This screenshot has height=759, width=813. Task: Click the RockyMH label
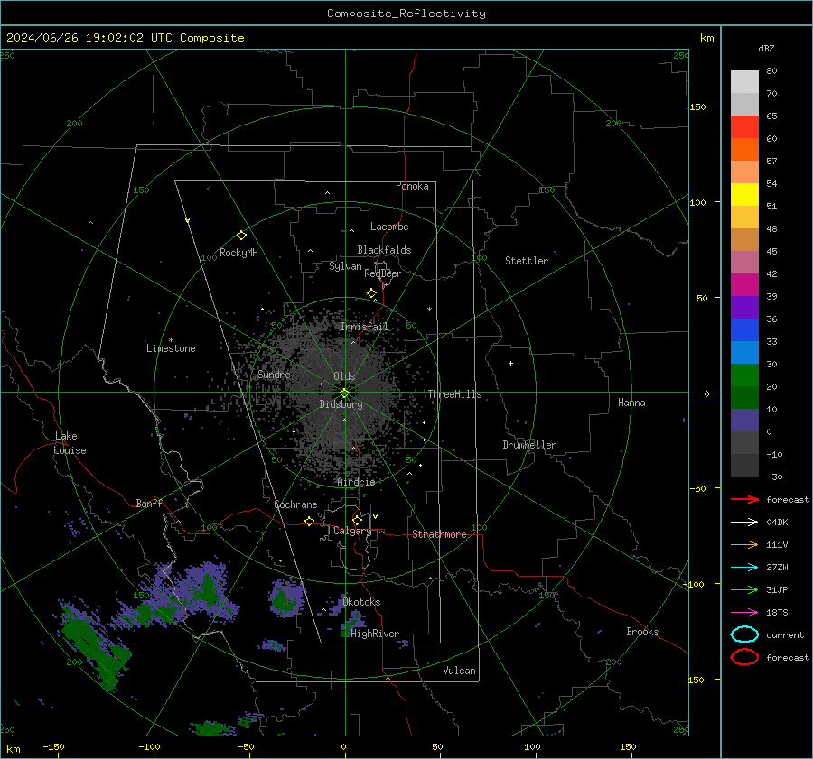pyautogui.click(x=238, y=253)
